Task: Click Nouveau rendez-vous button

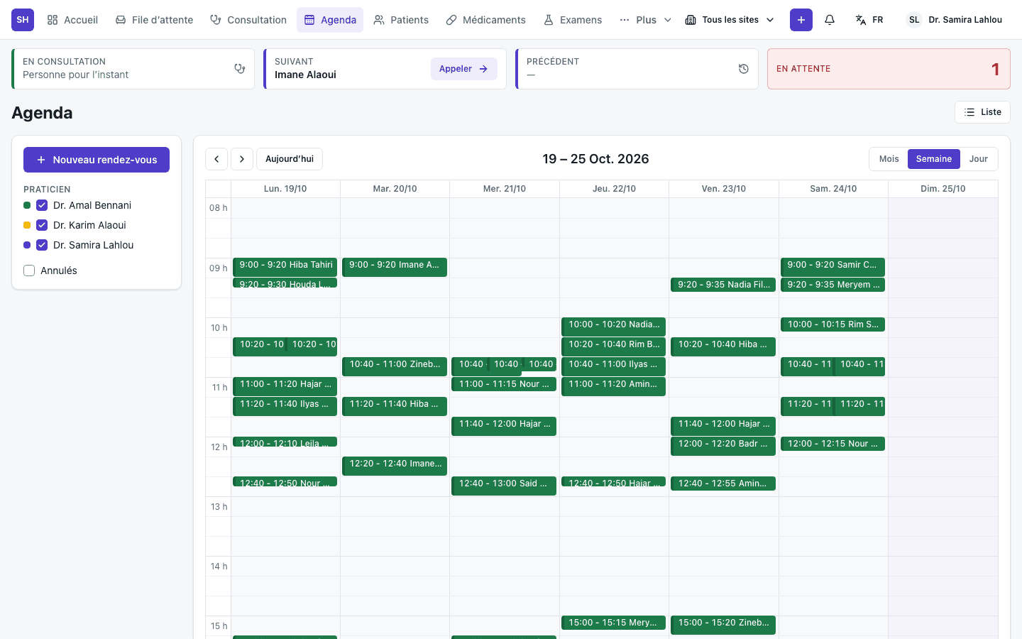Action: click(x=97, y=160)
